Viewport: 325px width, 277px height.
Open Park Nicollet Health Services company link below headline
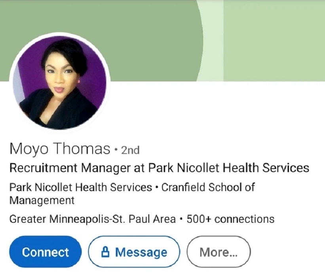click(x=81, y=187)
